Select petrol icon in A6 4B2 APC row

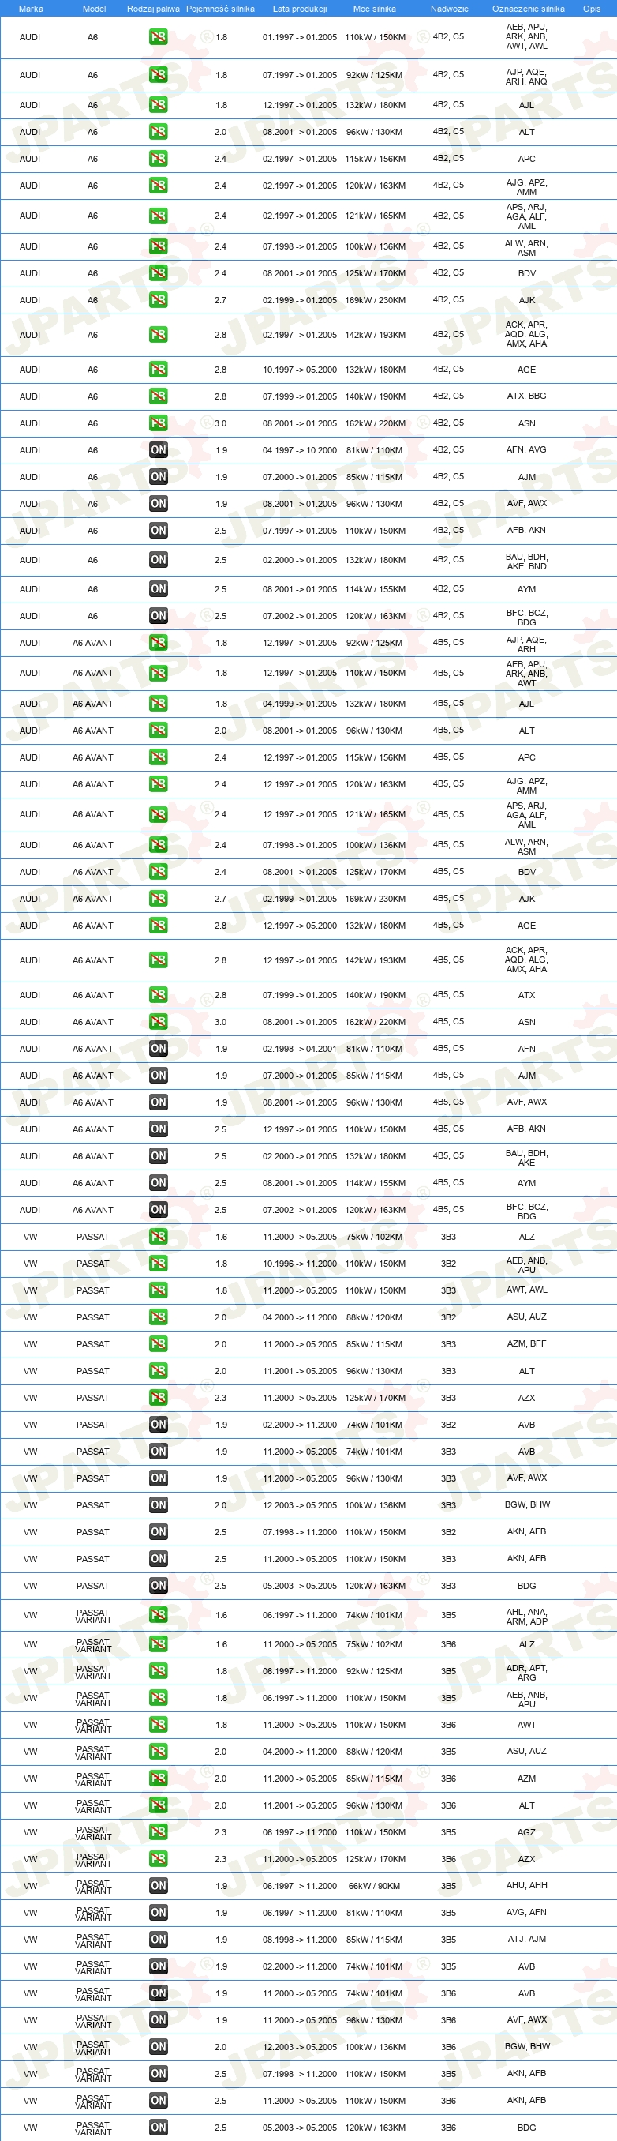click(x=158, y=159)
